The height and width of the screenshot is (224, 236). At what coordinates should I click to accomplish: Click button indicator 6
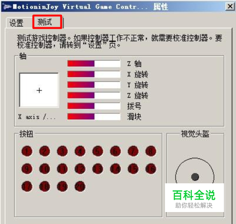(116, 151)
